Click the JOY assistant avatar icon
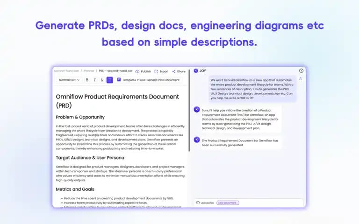Image resolution: width=359 pixels, height=224 pixels. pos(196,70)
